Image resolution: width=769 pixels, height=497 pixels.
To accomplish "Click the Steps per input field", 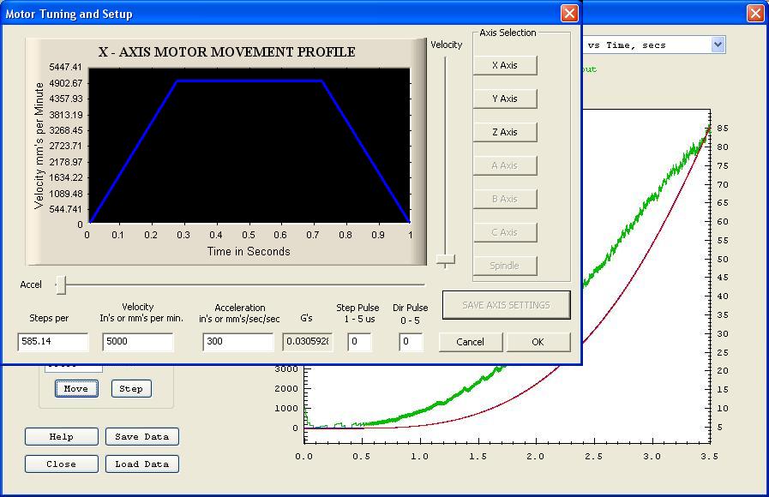I will [x=52, y=342].
